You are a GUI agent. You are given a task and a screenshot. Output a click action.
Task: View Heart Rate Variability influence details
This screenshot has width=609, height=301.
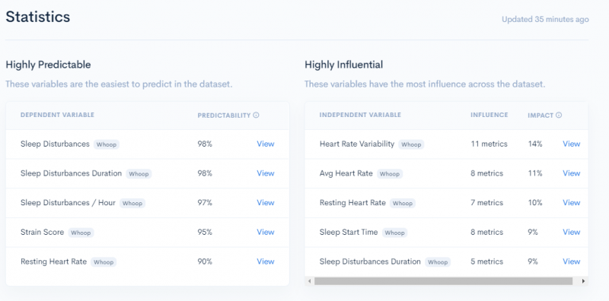click(572, 144)
